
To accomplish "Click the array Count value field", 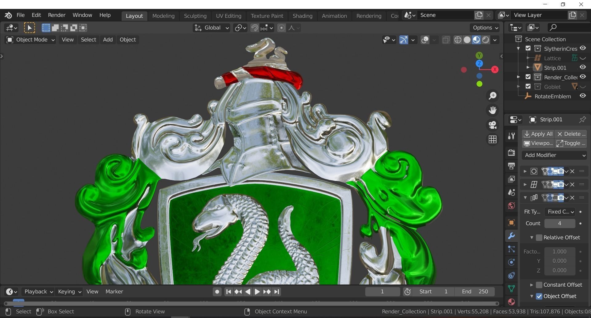I will tap(560, 223).
